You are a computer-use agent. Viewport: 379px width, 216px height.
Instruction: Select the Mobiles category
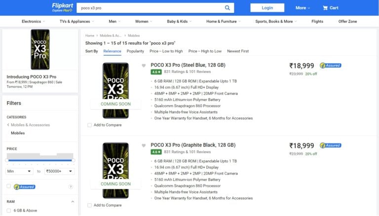(x=18, y=133)
